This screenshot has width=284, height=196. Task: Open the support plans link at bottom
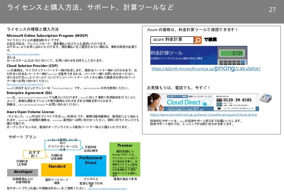click(x=107, y=189)
